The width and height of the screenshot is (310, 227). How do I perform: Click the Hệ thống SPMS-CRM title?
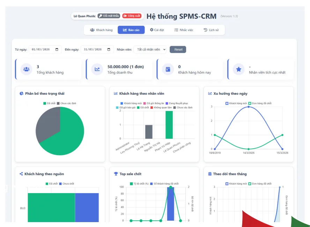point(181,16)
